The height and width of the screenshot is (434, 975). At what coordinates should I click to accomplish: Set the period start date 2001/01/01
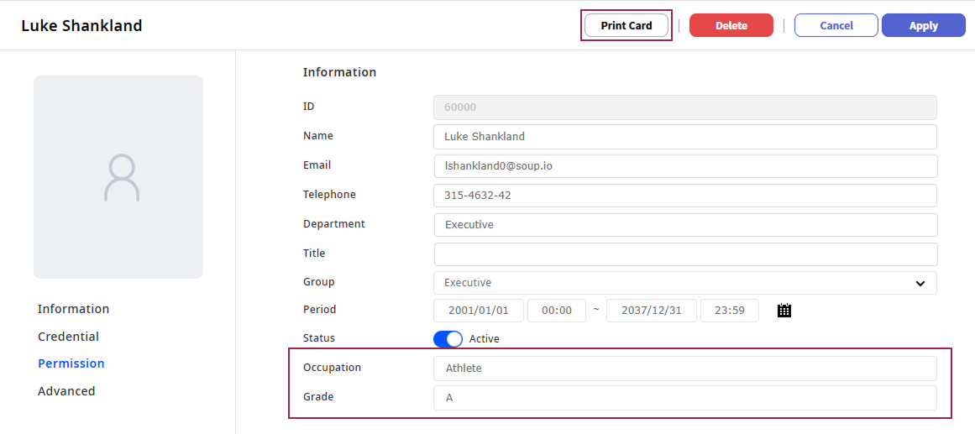[x=479, y=311]
